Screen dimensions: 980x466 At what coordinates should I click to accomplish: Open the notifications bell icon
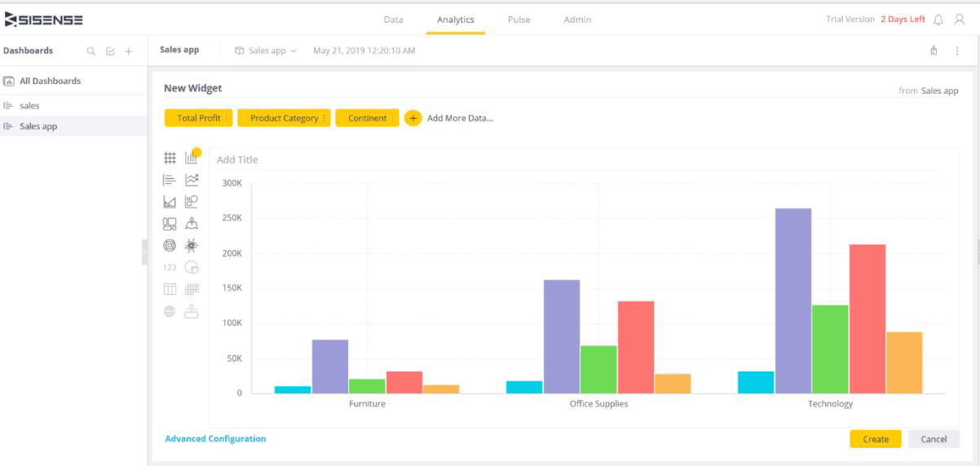[x=939, y=20]
